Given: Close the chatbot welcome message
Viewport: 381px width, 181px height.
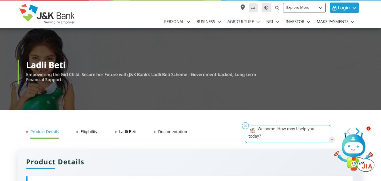Looking at the screenshot, I should [245, 126].
